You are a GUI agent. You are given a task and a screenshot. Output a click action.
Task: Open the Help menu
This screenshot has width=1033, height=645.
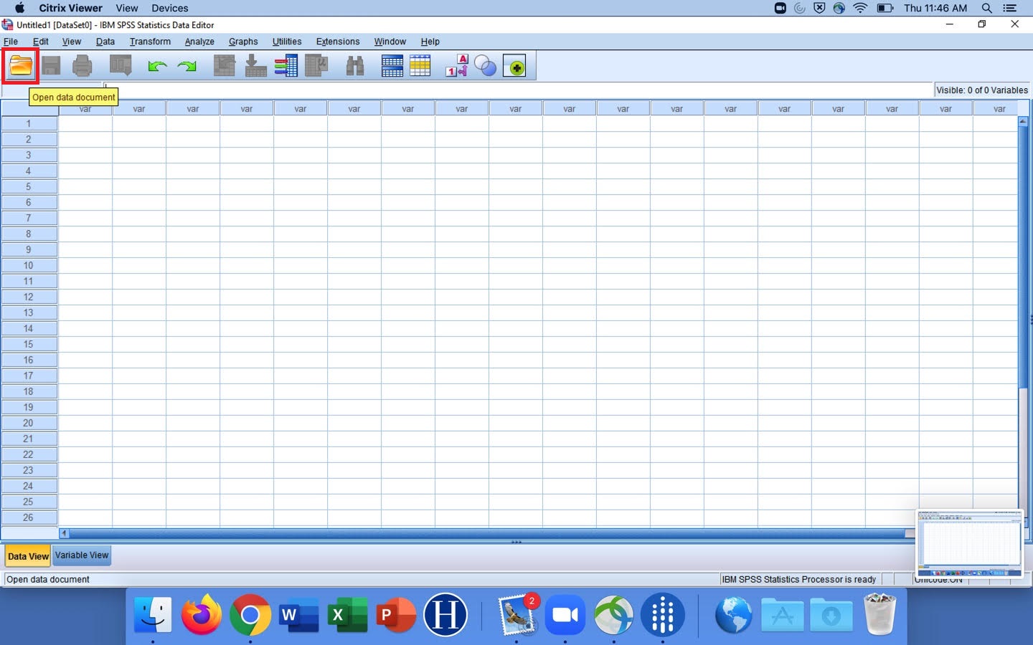point(430,42)
